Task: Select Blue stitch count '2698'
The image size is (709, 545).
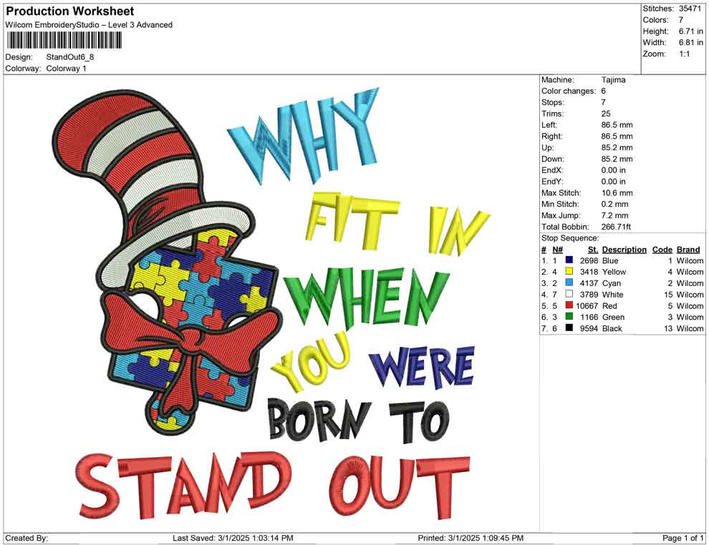Action: point(589,260)
